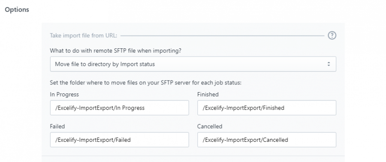
Task: Click the 'Set the folder where to move files' text
Action: coord(145,83)
